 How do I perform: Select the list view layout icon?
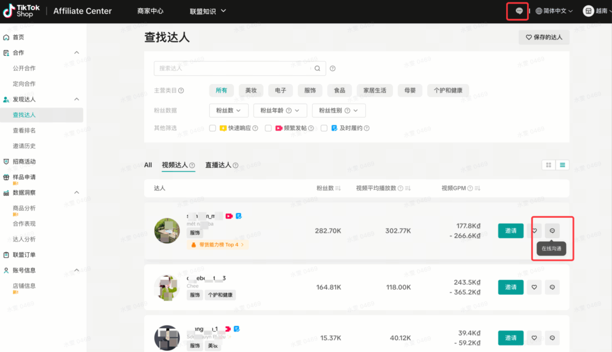coord(562,165)
